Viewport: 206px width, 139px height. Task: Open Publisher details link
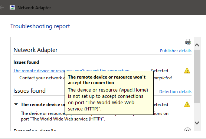click(x=176, y=51)
